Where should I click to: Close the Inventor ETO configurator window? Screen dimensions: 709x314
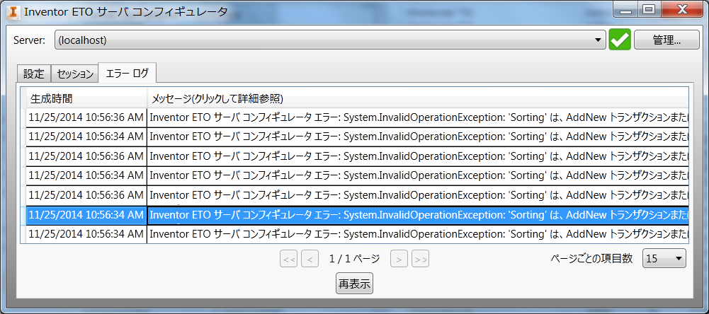(x=684, y=9)
